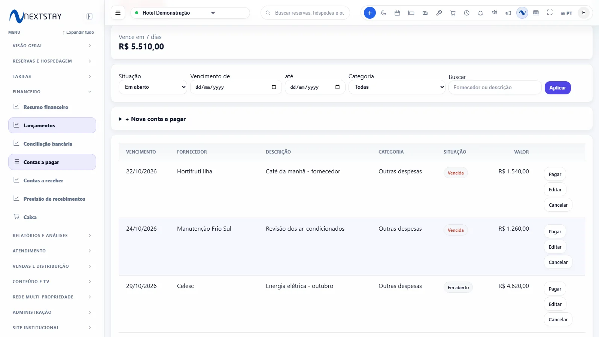The height and width of the screenshot is (337, 599).
Task: Collapse the Financeiro menu section
Action: pyautogui.click(x=52, y=92)
